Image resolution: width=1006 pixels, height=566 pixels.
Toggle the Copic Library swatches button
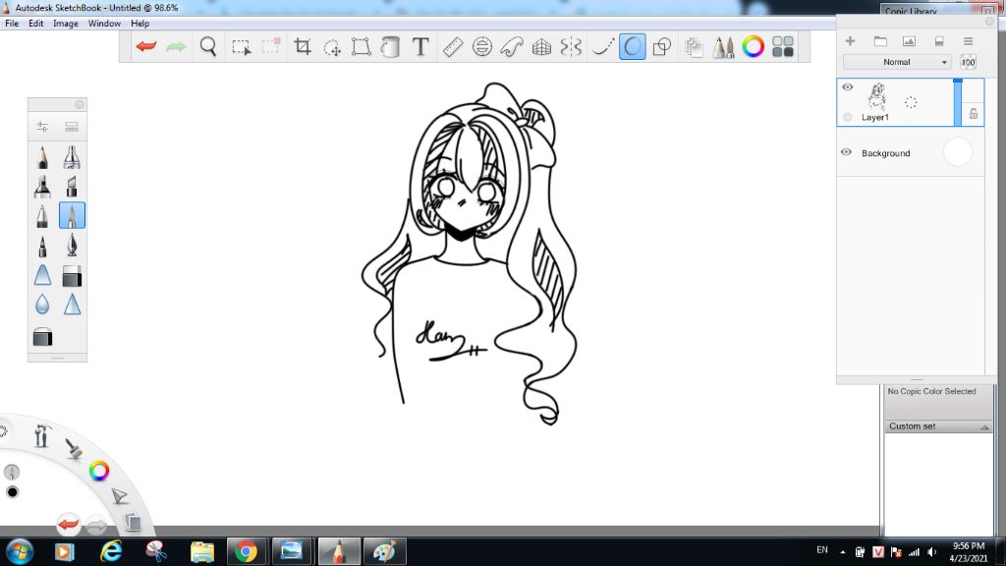tap(783, 46)
